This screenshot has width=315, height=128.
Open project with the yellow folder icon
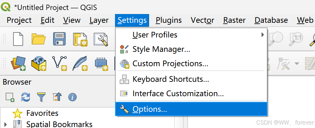(38, 39)
